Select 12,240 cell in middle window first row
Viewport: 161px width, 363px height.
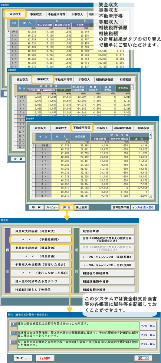pyautogui.click(x=123, y=97)
